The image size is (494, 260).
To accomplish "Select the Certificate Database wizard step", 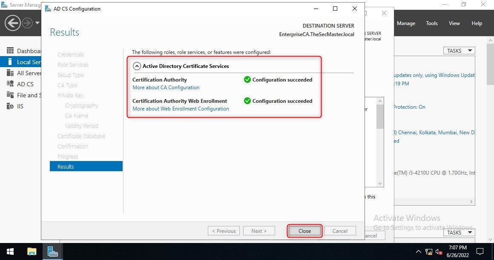I will click(x=81, y=136).
